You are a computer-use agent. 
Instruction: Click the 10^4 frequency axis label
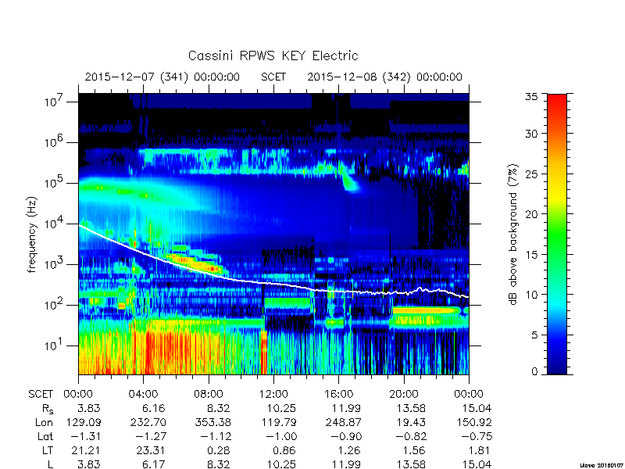(53, 224)
